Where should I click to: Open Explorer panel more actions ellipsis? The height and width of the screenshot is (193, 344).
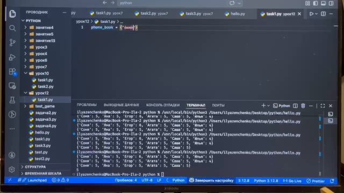(x=64, y=12)
